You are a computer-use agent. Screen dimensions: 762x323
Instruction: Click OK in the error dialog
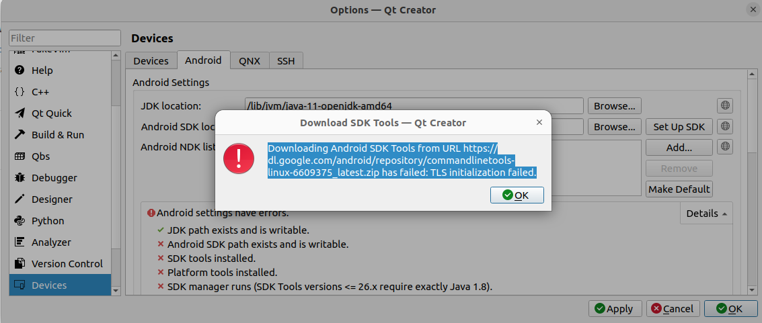517,195
